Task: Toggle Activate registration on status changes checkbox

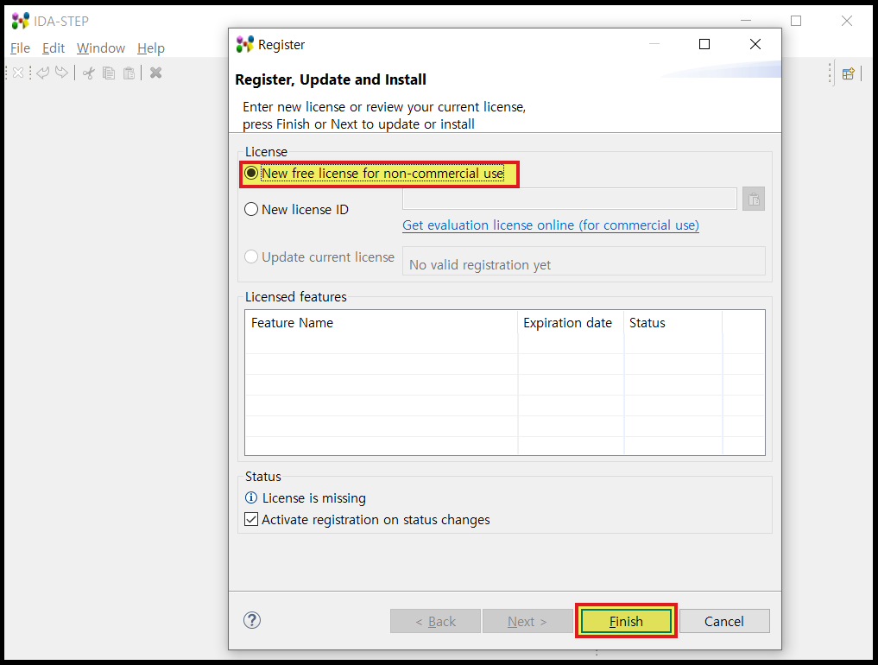Action: click(251, 519)
